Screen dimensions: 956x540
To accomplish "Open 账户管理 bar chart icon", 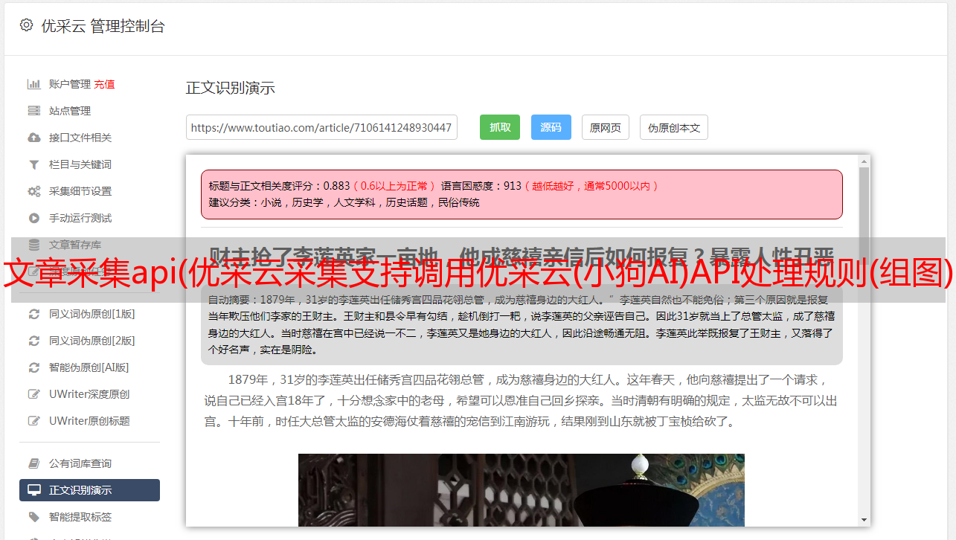I will coord(33,84).
